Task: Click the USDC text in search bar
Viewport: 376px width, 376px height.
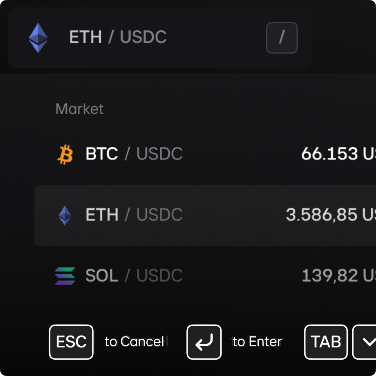Action: coord(143,37)
